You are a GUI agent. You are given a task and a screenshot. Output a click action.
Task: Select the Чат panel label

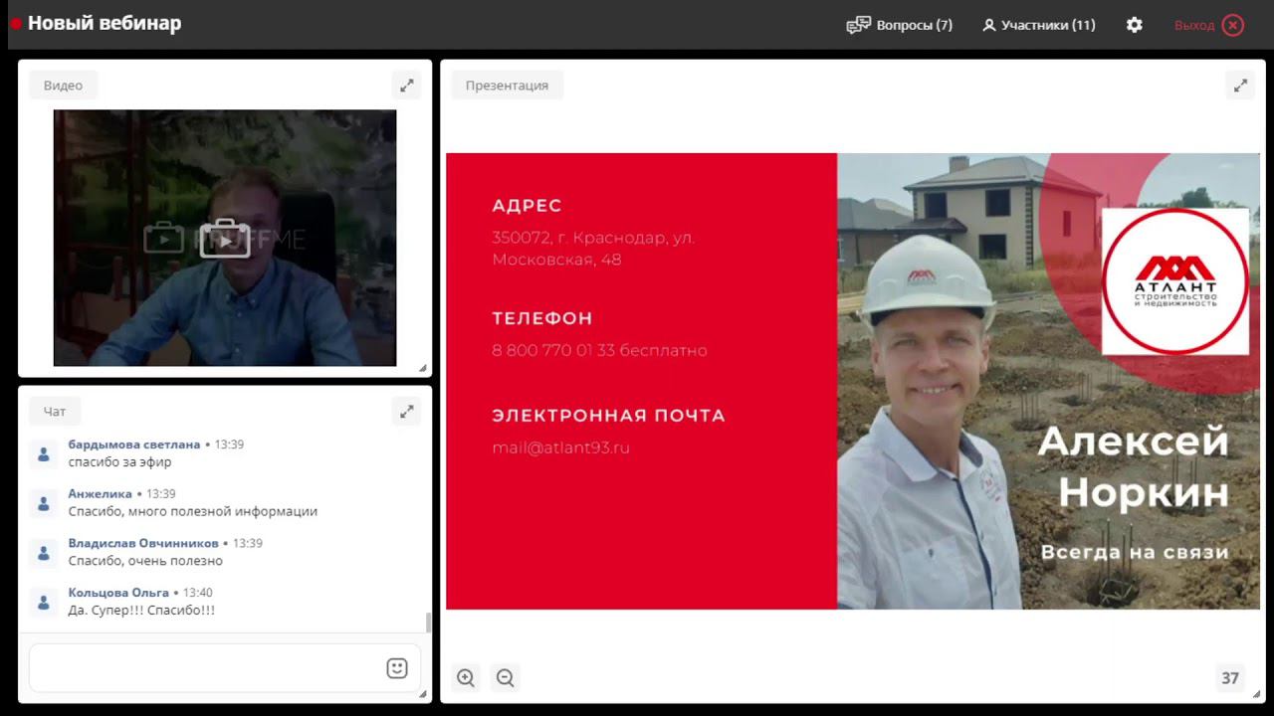click(x=55, y=411)
